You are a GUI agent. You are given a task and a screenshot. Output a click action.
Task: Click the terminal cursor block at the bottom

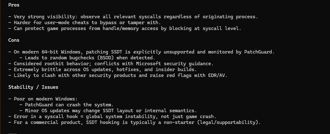point(12,133)
